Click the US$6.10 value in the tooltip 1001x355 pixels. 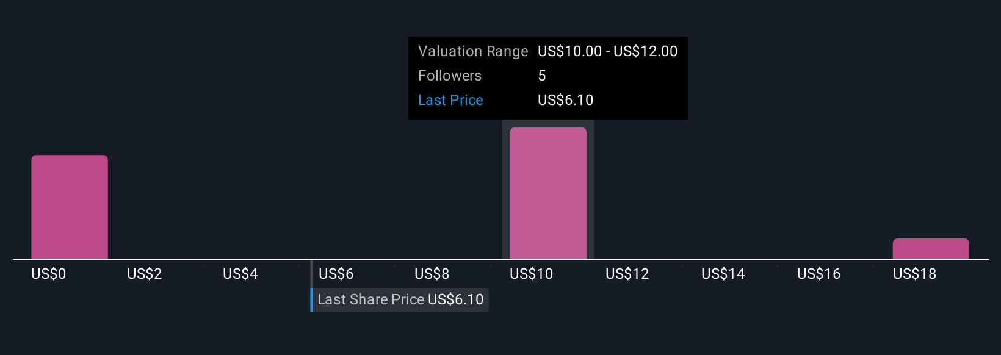coord(565,100)
